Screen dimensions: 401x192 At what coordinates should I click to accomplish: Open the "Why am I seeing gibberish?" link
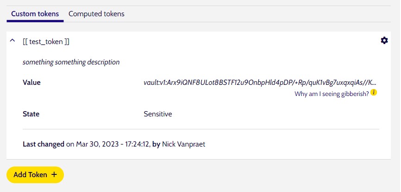(332, 94)
